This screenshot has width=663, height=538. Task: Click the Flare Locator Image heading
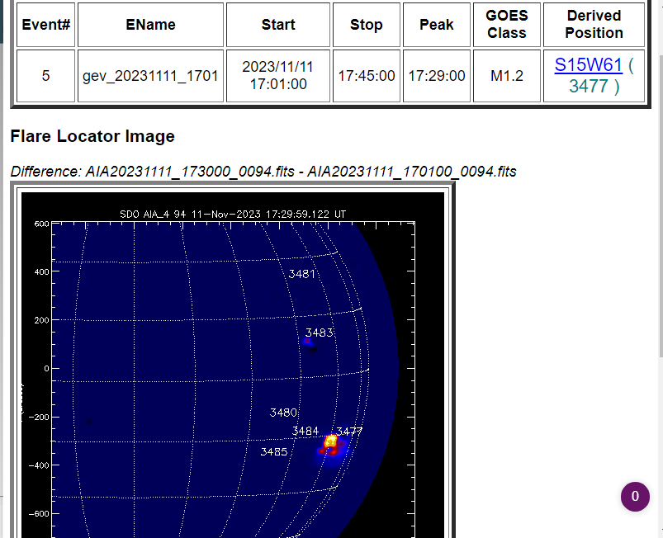pos(92,136)
